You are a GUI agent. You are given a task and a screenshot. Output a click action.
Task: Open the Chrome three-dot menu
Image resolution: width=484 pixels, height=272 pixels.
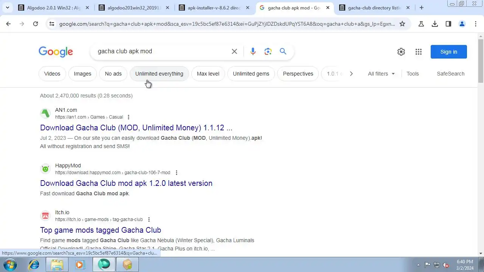(475, 24)
